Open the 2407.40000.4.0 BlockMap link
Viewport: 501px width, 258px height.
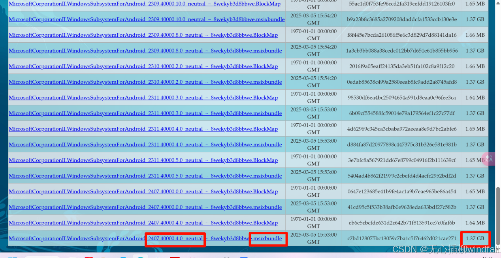click(x=143, y=223)
